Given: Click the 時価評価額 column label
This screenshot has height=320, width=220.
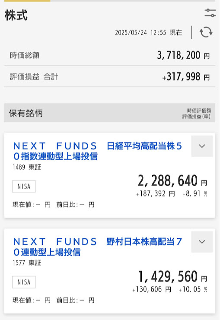Looking at the screenshot, I should pyautogui.click(x=199, y=111).
